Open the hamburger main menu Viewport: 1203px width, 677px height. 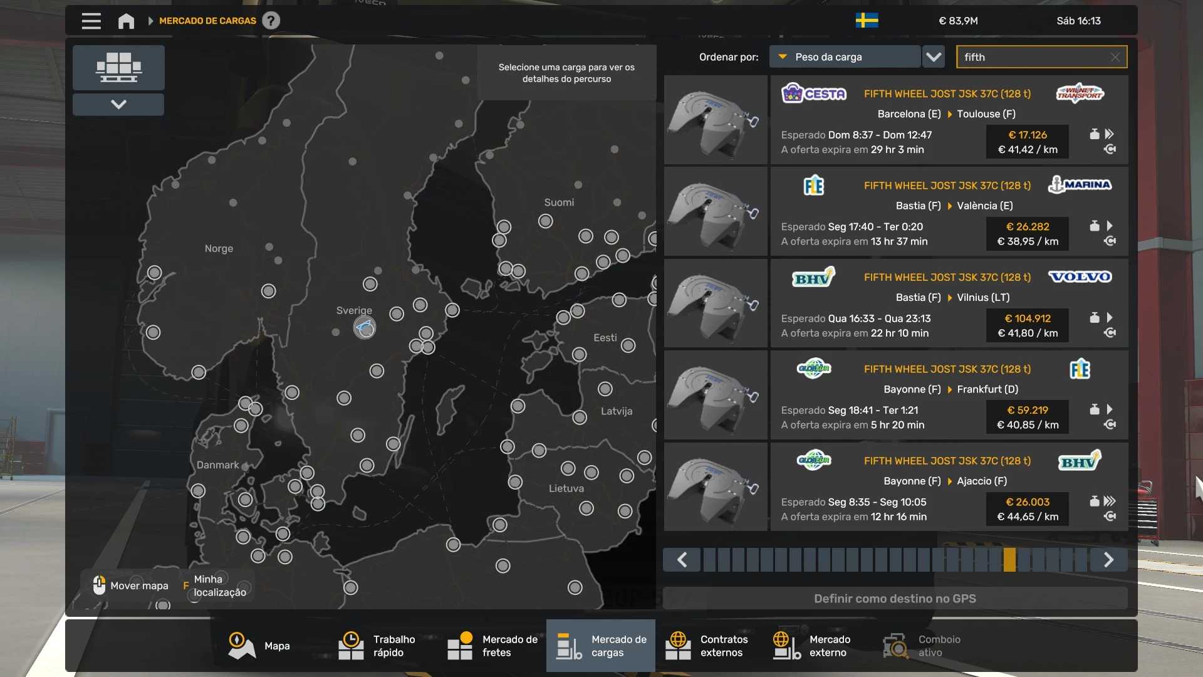91,21
